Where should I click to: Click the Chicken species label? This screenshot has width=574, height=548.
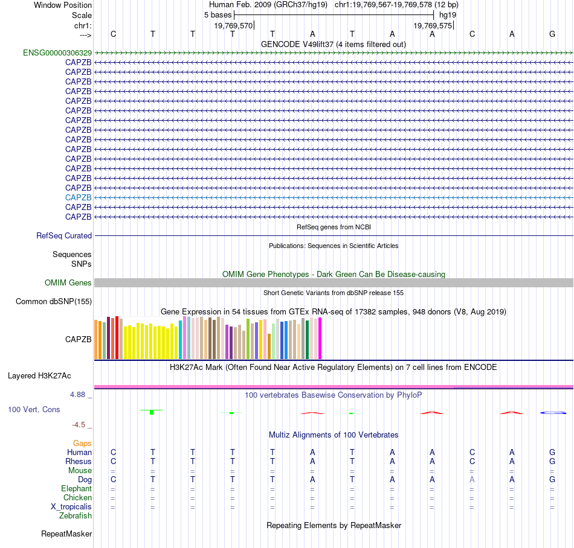[x=77, y=497]
